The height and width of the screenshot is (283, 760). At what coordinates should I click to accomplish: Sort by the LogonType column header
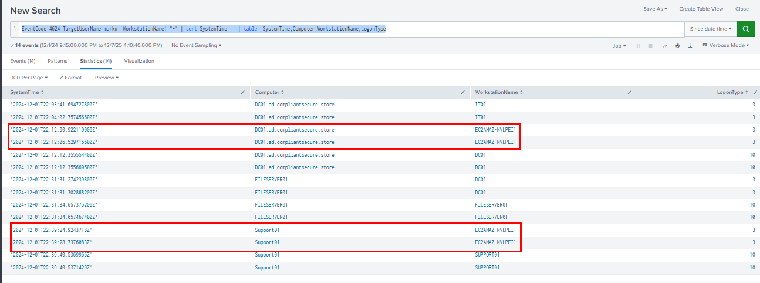point(732,93)
